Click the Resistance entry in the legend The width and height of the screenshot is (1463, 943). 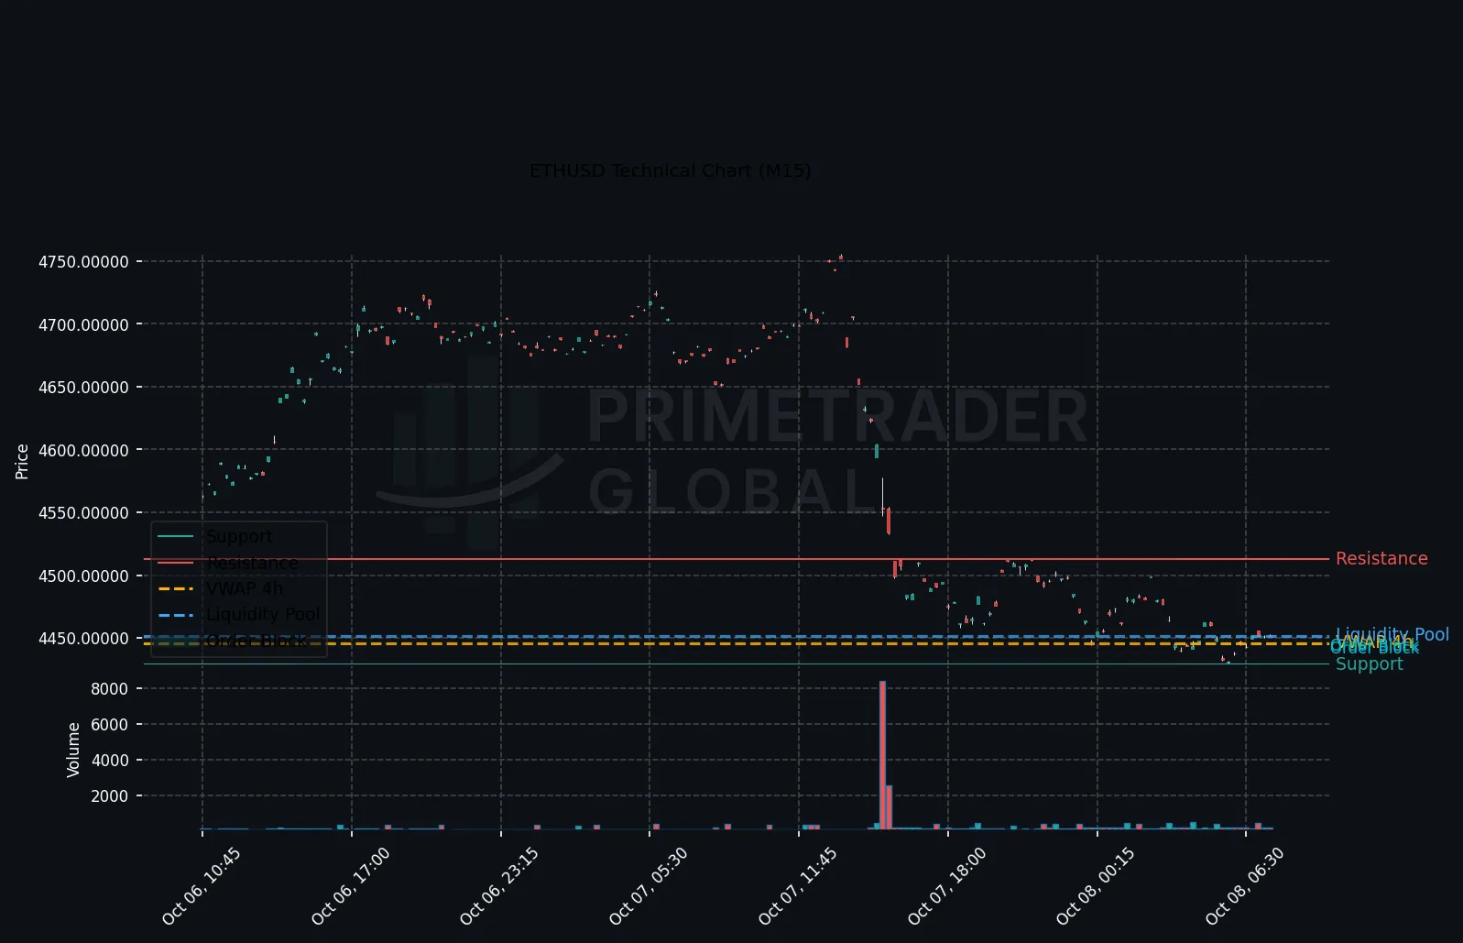coord(252,563)
